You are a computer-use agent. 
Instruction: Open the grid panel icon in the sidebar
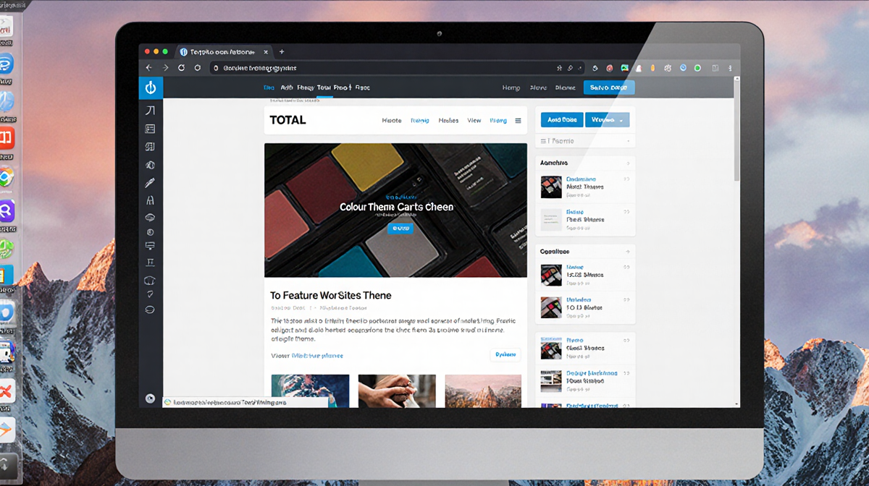coord(150,129)
